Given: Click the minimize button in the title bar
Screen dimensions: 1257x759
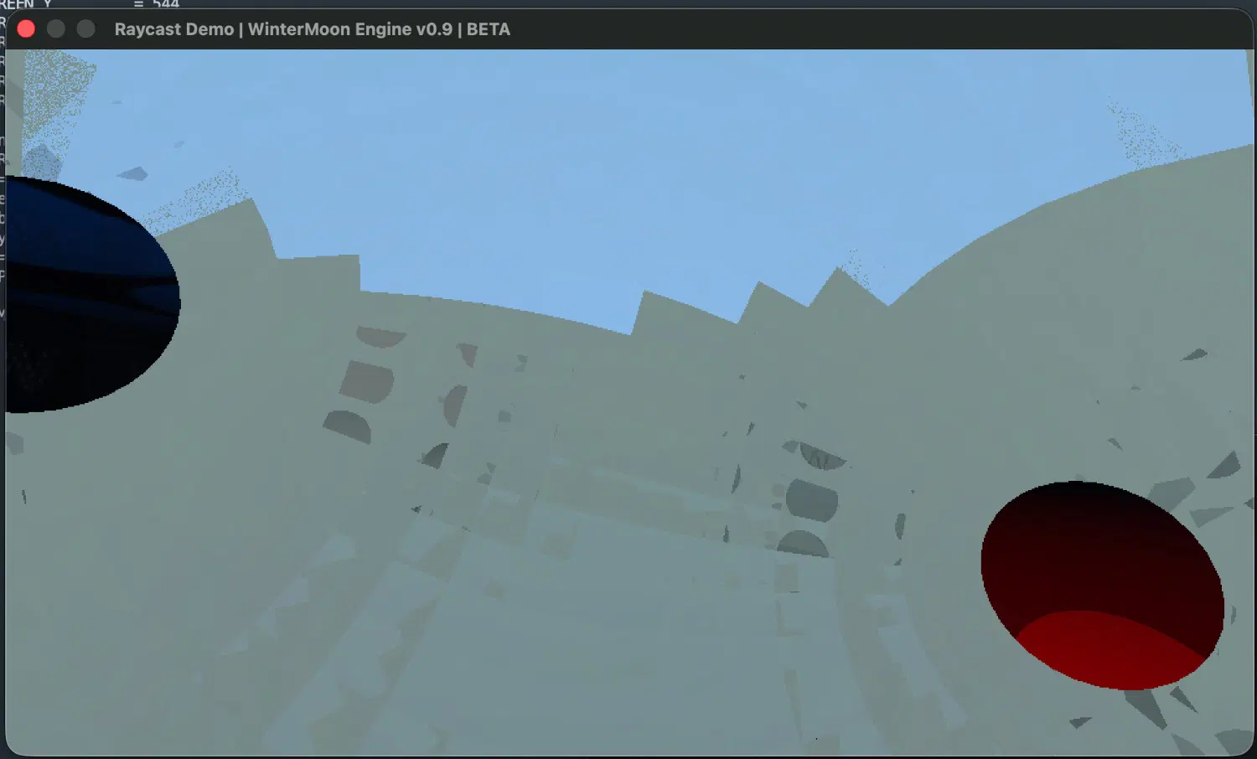Looking at the screenshot, I should (56, 29).
